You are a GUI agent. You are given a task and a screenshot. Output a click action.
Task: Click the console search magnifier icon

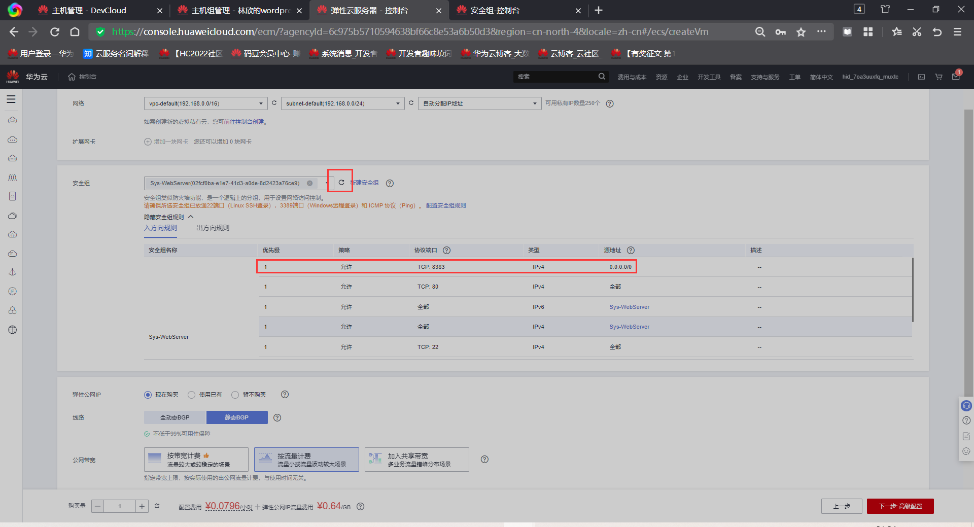(x=602, y=77)
